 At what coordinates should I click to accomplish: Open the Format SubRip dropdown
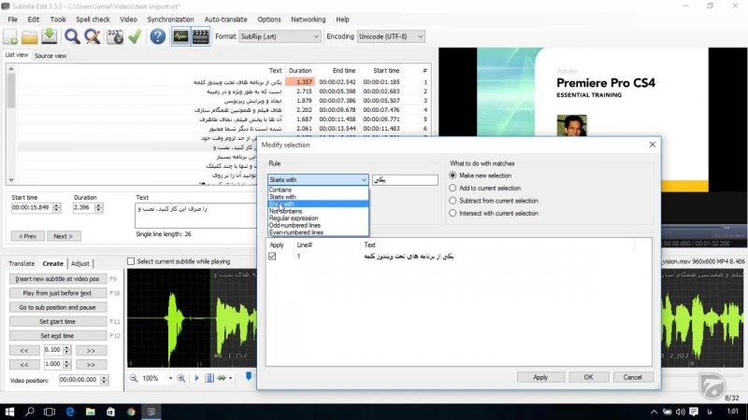click(280, 36)
